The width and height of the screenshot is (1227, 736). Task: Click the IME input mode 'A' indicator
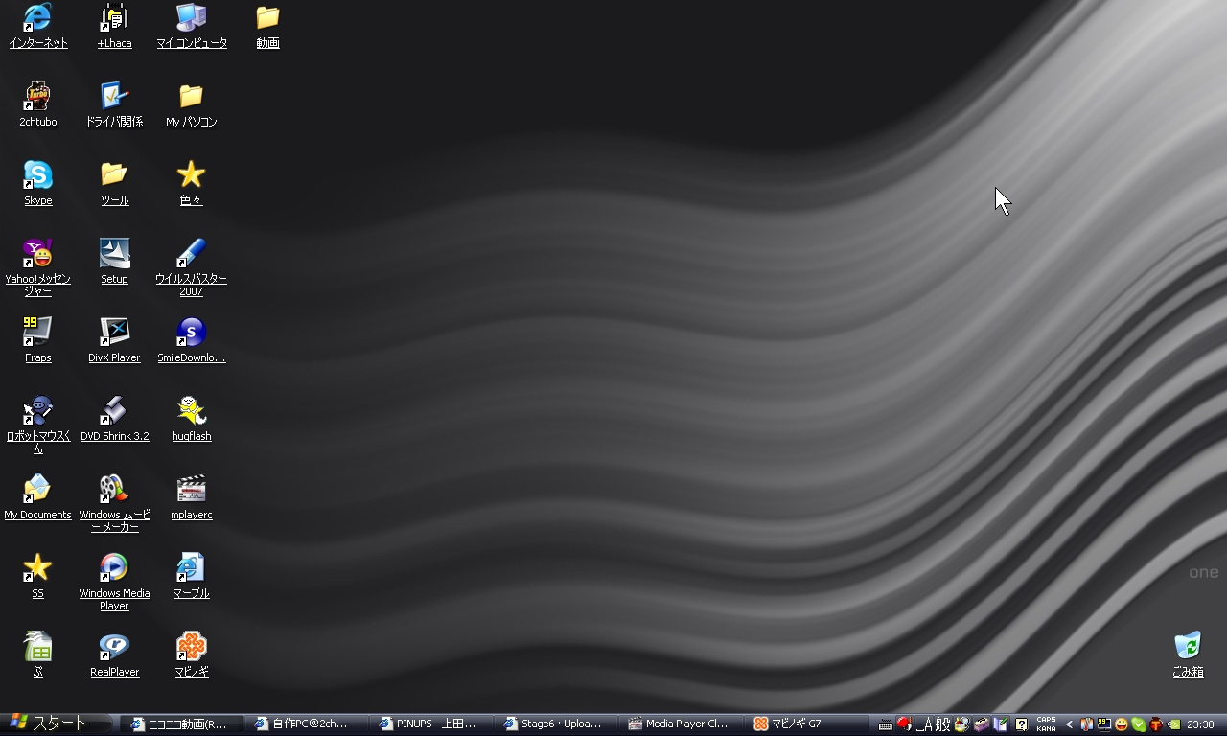coord(924,724)
